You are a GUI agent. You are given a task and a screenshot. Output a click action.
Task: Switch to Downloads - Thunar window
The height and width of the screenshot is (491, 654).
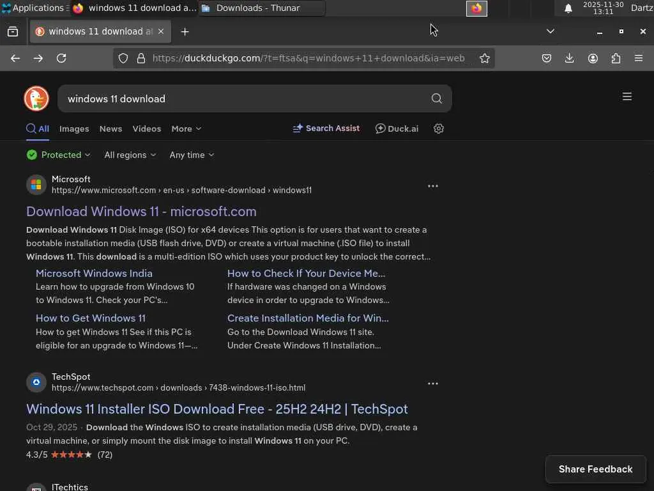coord(262,8)
